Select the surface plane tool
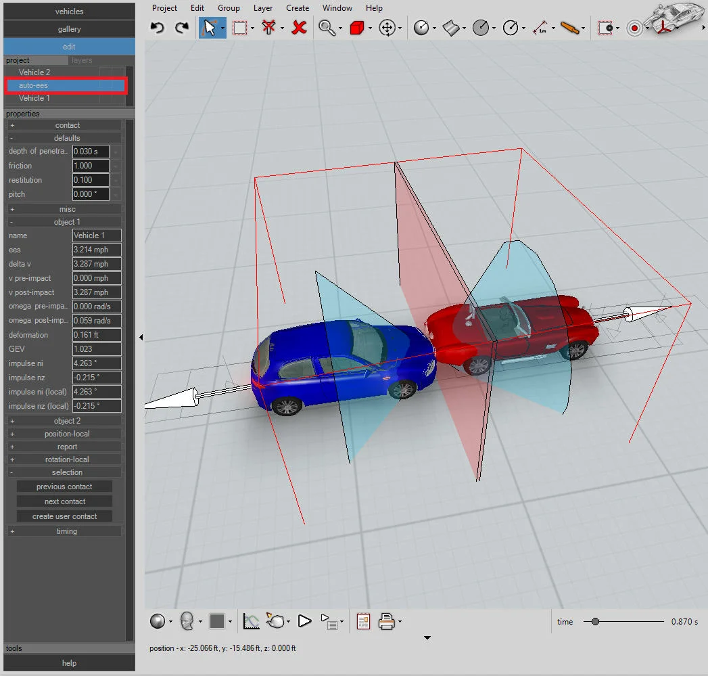The image size is (708, 676). pos(450,28)
